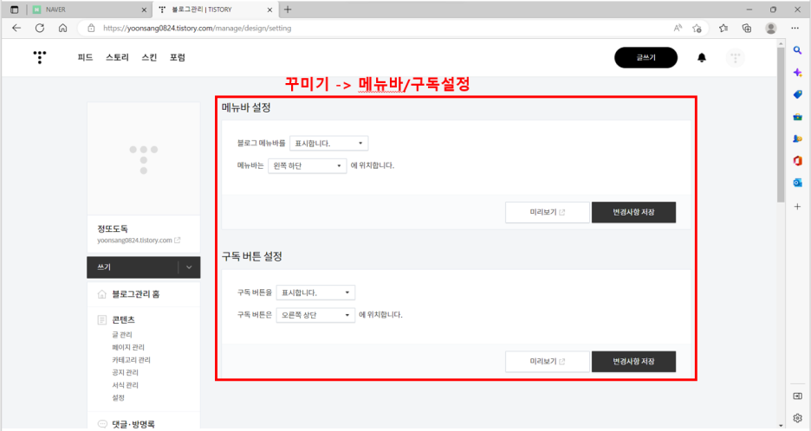811x431 pixels.
Task: Open 설정 under 콘텐츠
Action: [119, 398]
